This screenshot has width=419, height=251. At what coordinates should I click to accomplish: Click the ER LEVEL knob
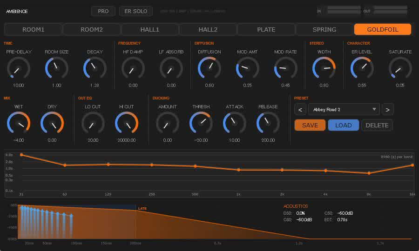click(362, 68)
